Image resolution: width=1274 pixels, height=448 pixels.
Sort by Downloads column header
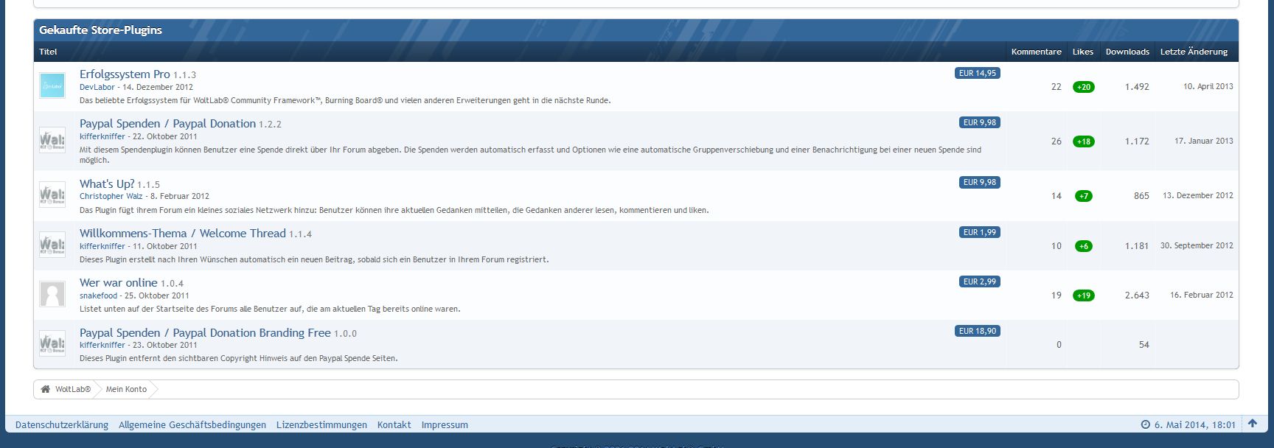(1127, 52)
